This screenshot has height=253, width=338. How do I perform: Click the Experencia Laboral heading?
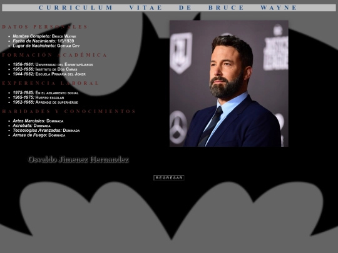(x=51, y=83)
